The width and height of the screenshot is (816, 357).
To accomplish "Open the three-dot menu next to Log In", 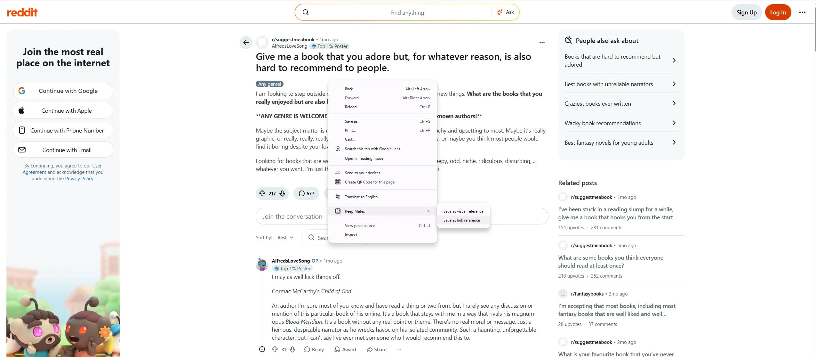I will [x=802, y=12].
